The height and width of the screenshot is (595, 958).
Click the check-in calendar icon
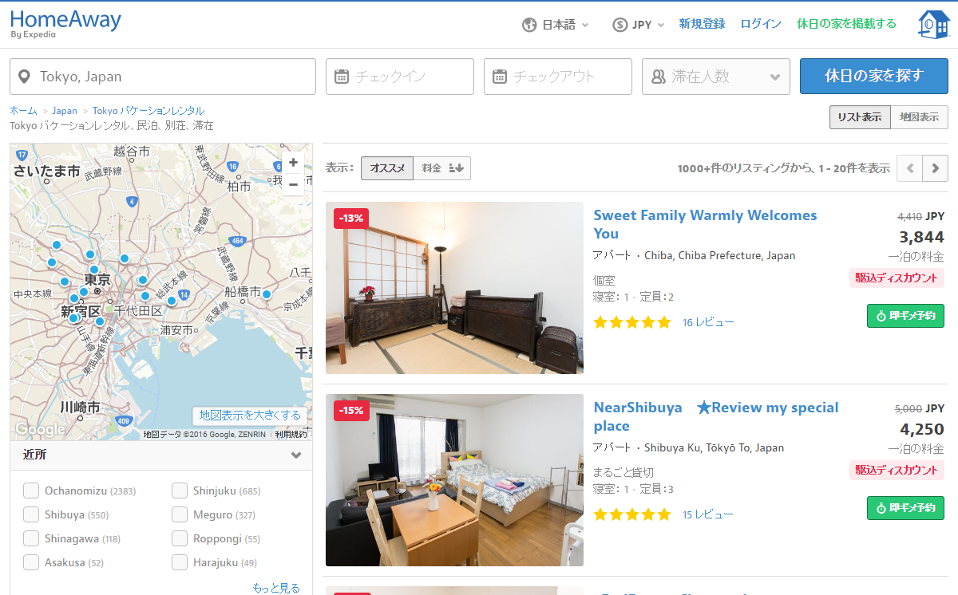coord(342,77)
